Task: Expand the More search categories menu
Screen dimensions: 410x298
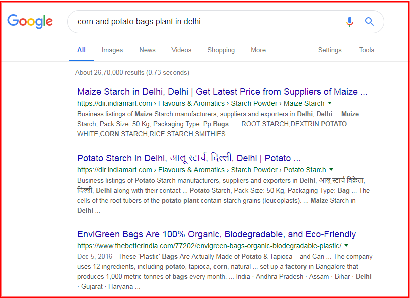Action: coord(258,50)
